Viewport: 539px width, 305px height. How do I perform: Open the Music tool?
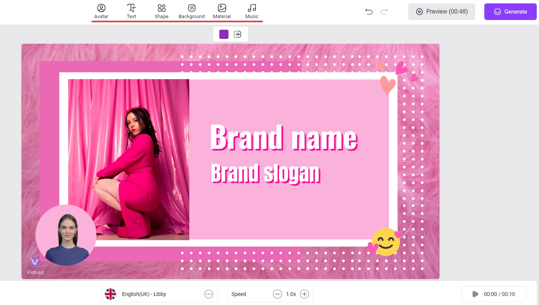(252, 11)
